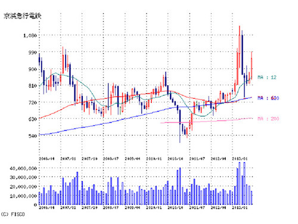Click the chart title 京浜急行電鉄
This screenshot has height=224, width=298.
click(x=23, y=16)
